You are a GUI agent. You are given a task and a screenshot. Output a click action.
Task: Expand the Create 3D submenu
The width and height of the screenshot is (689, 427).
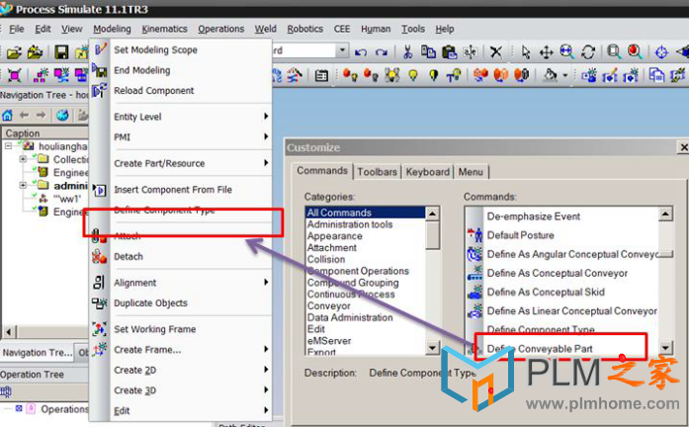click(x=180, y=390)
